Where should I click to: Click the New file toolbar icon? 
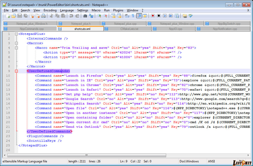[x=8, y=16]
